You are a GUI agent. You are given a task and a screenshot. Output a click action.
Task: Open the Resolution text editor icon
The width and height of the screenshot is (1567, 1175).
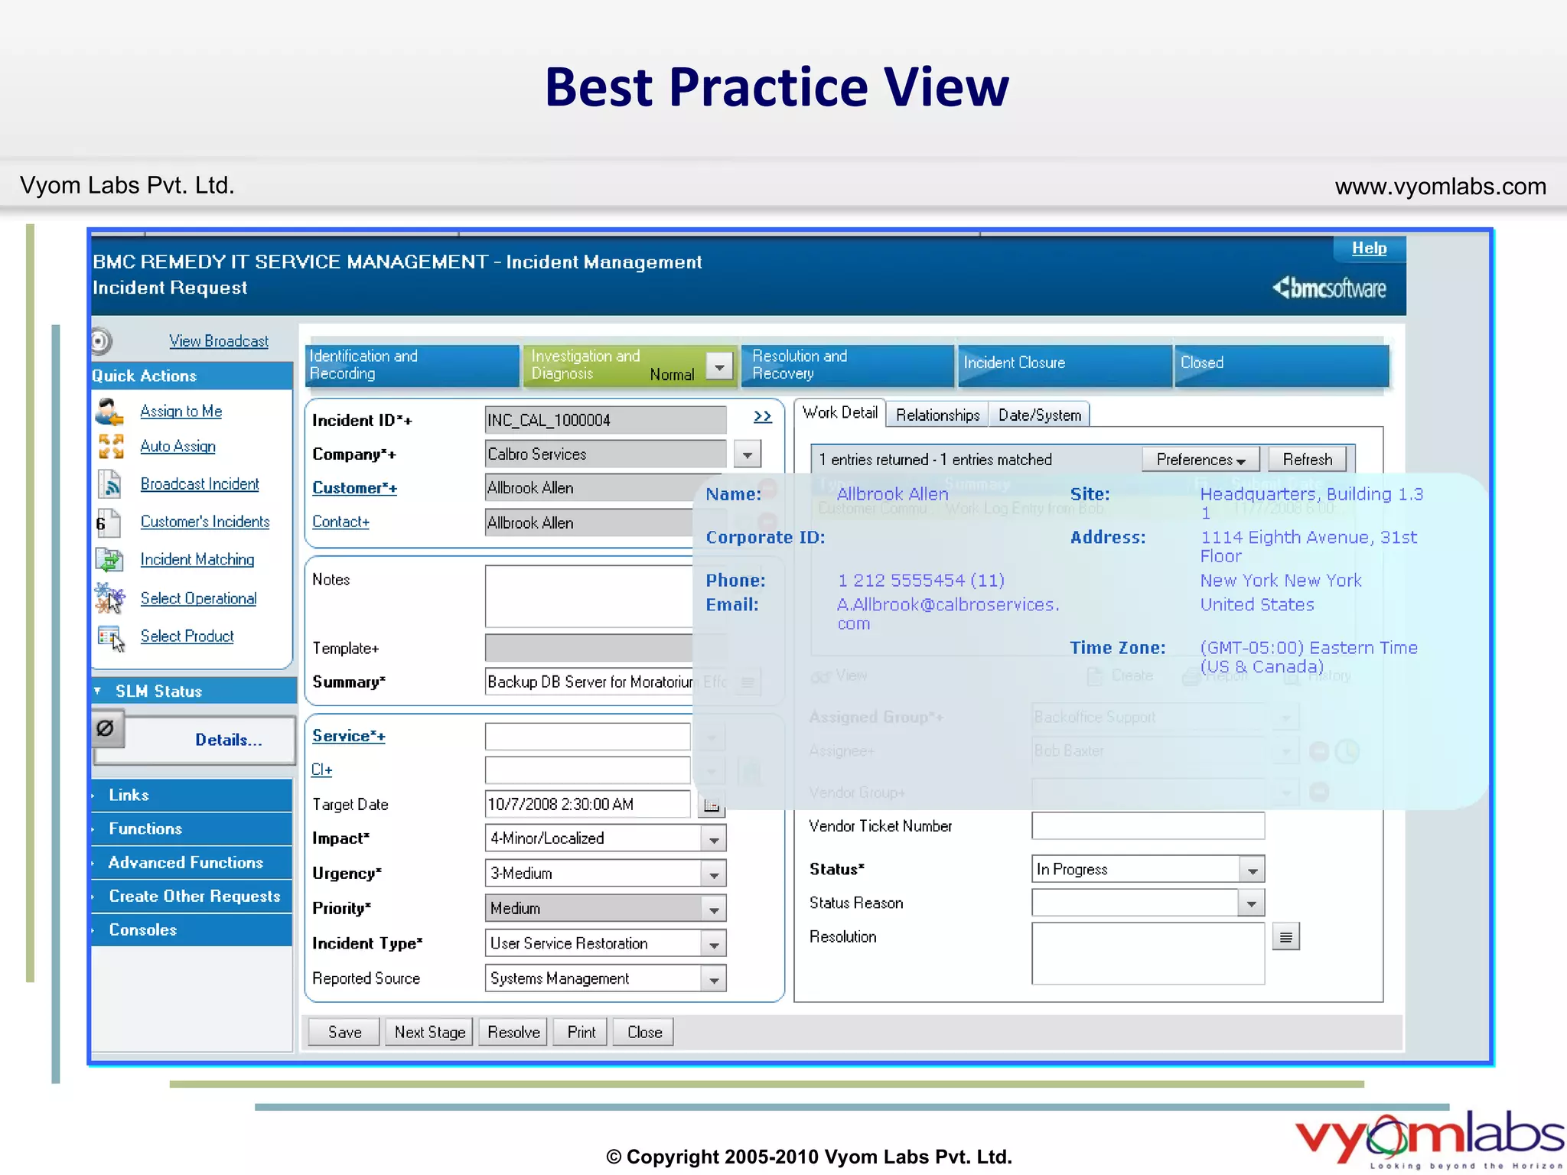pyautogui.click(x=1285, y=937)
